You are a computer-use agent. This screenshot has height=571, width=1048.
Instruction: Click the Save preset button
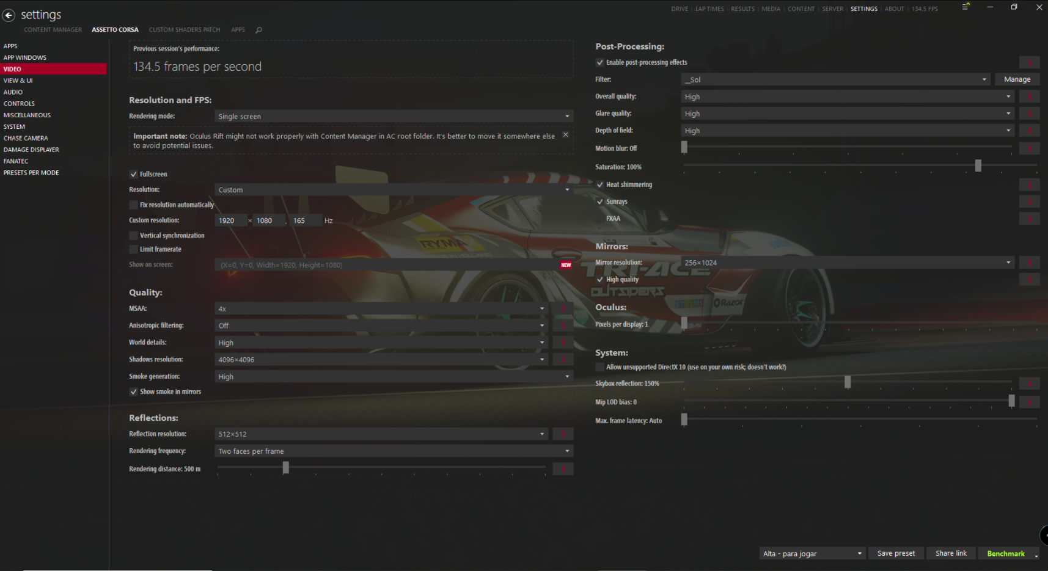click(896, 553)
